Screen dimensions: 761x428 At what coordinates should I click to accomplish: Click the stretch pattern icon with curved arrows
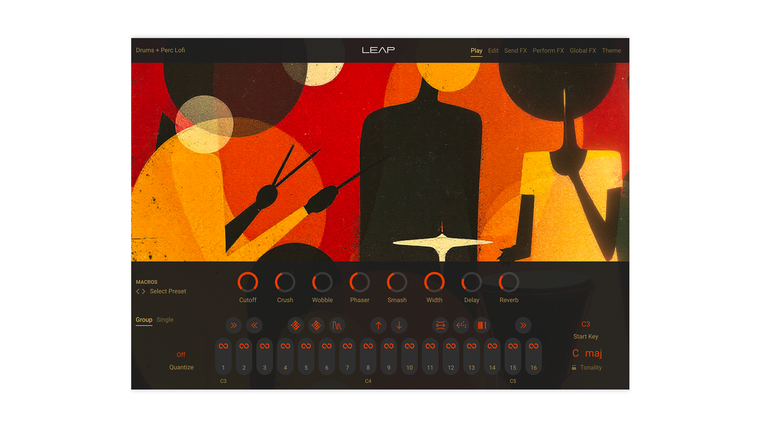point(440,325)
